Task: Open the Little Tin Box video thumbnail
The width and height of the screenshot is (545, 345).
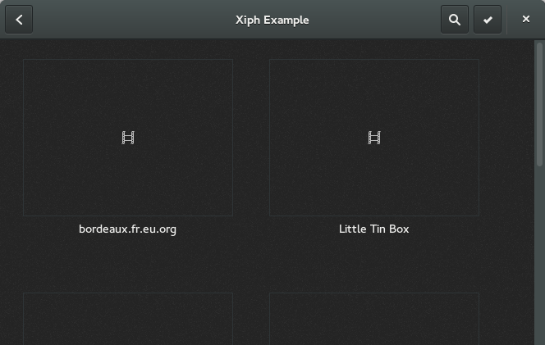Action: 374,138
